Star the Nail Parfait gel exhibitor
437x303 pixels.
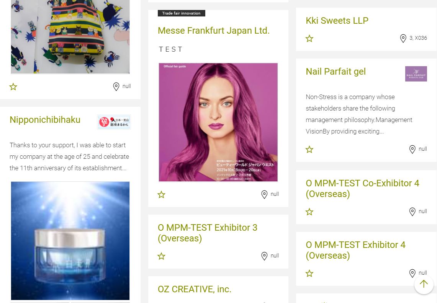pos(309,150)
